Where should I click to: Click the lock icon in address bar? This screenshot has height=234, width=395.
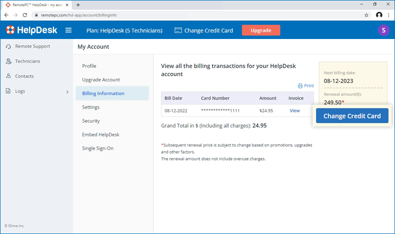36,15
